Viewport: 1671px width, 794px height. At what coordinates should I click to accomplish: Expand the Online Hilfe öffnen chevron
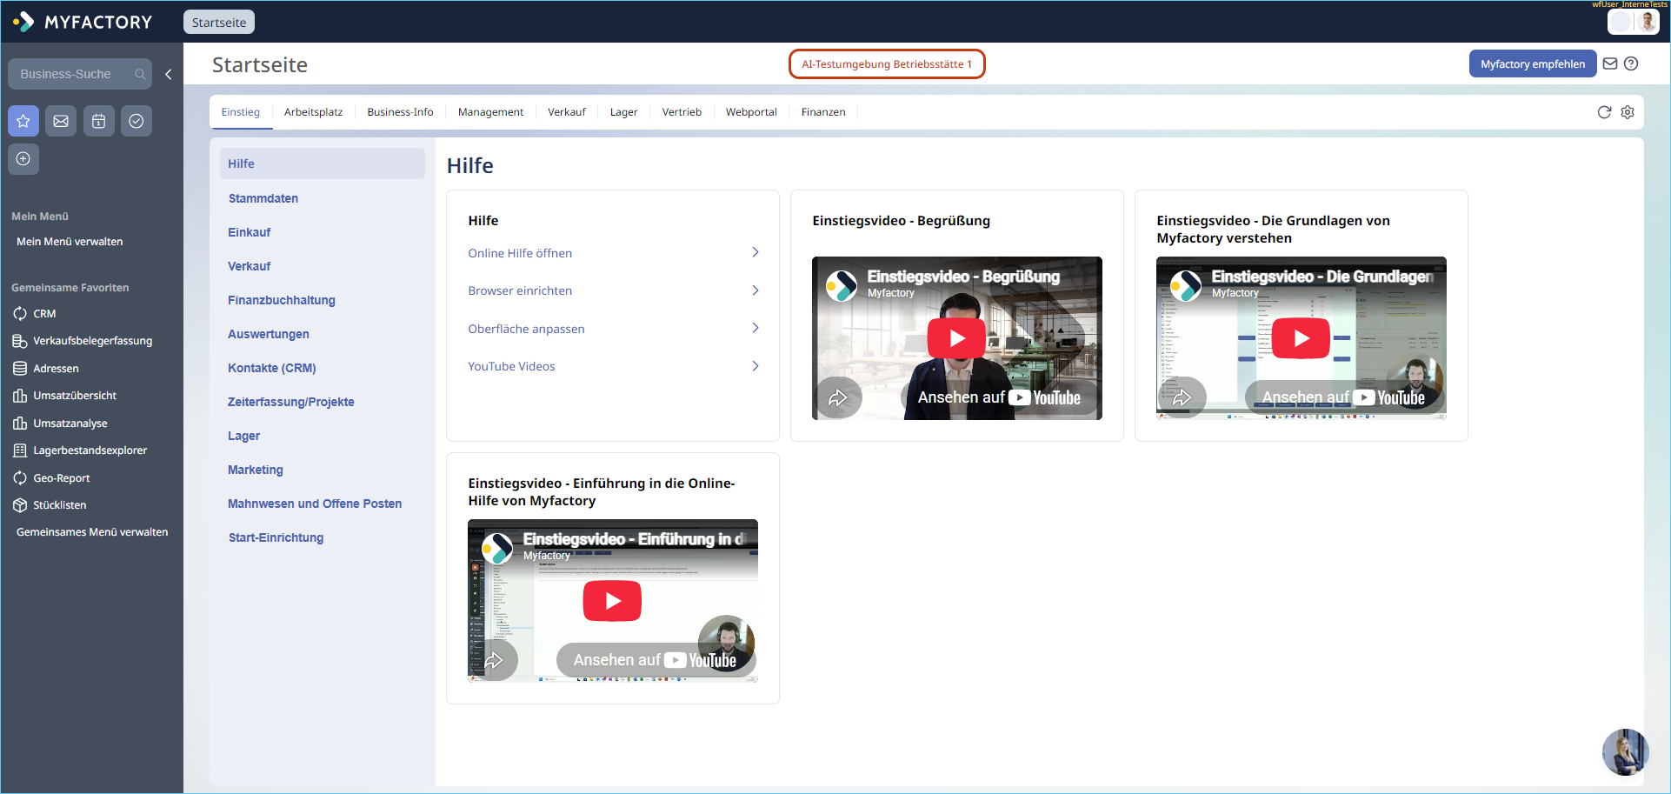click(756, 252)
